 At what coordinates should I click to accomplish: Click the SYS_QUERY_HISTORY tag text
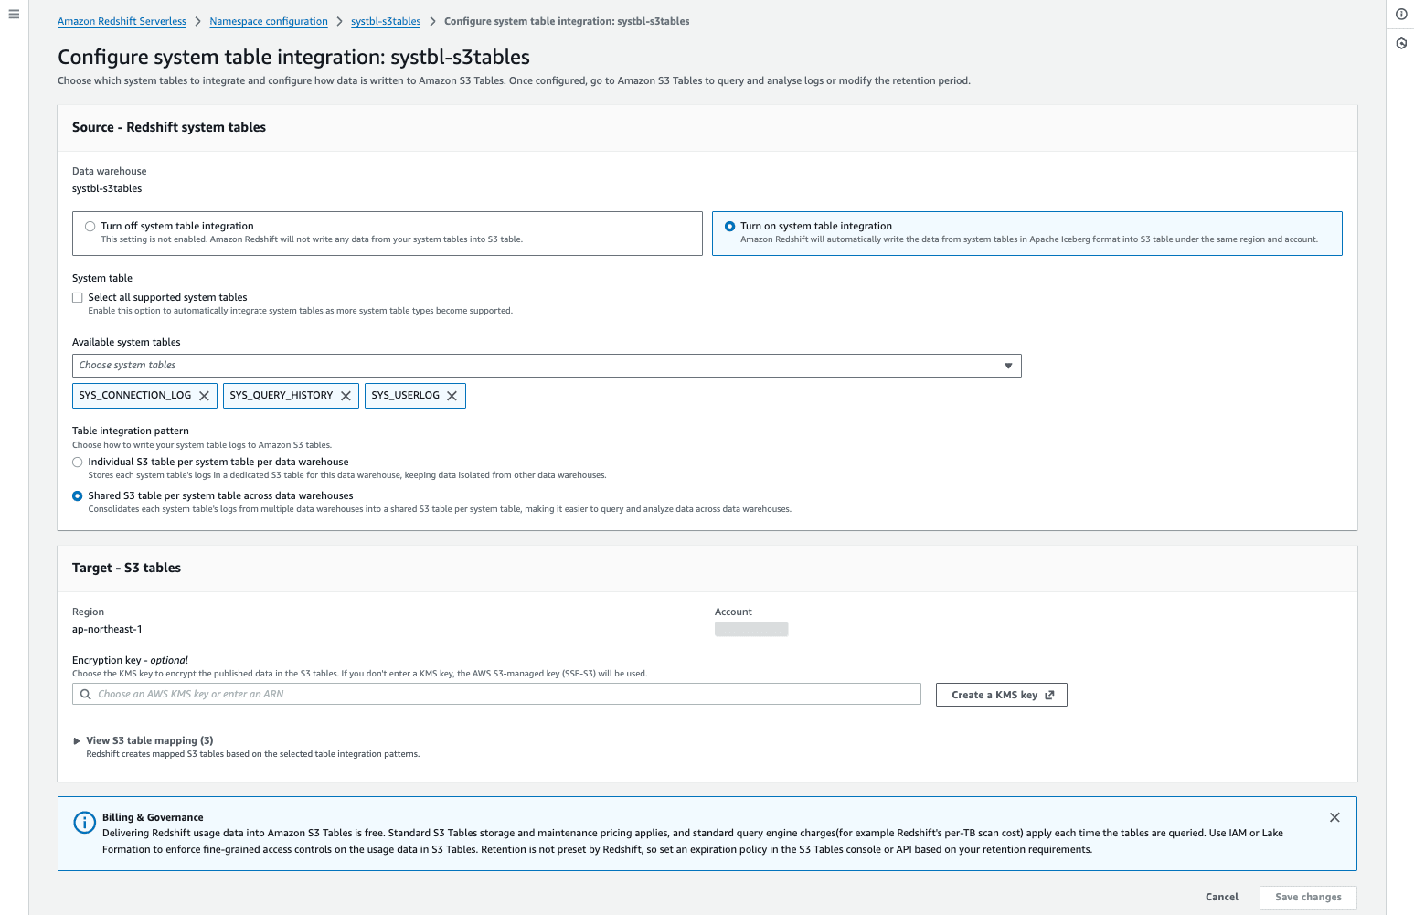(282, 396)
